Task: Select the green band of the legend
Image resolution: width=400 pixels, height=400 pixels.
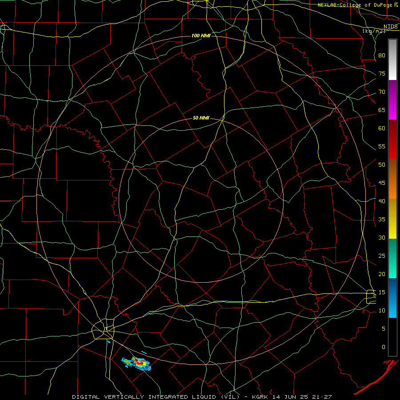Action: tap(392, 258)
